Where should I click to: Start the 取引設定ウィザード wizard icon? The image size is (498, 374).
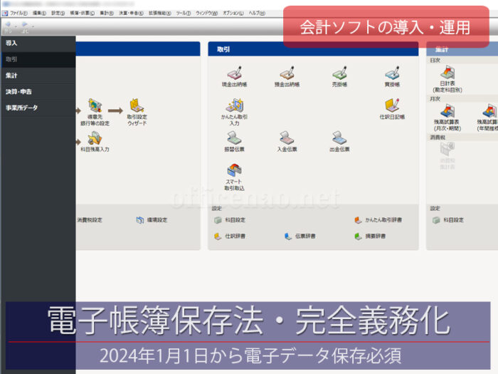coord(137,112)
